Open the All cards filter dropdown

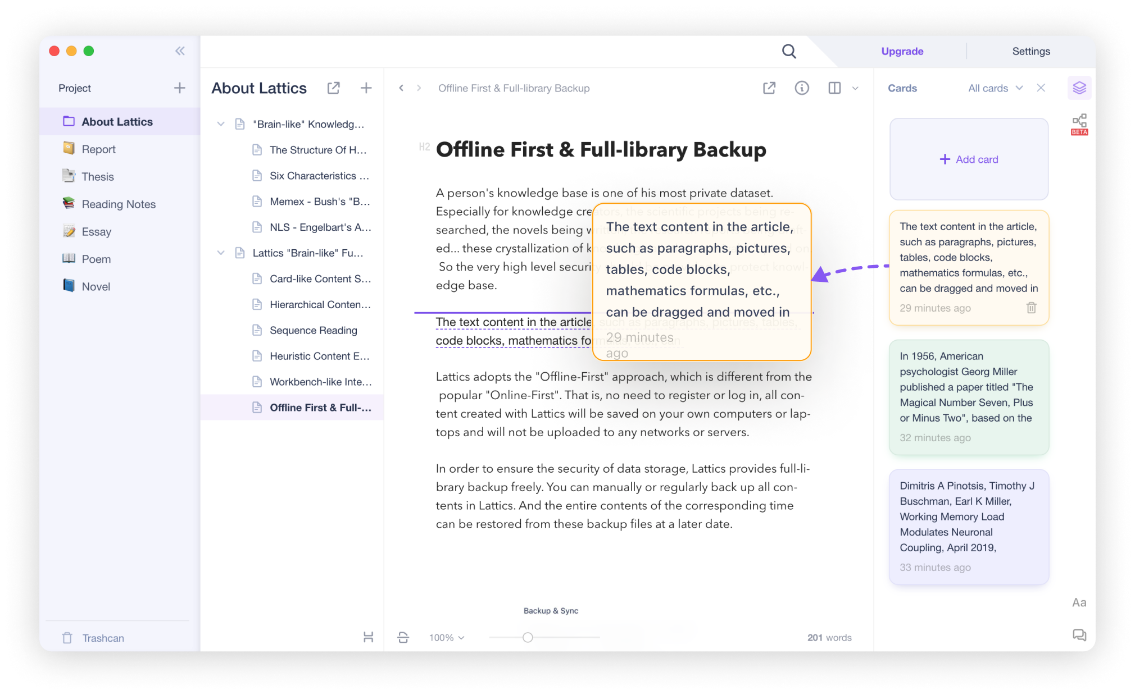pyautogui.click(x=995, y=88)
